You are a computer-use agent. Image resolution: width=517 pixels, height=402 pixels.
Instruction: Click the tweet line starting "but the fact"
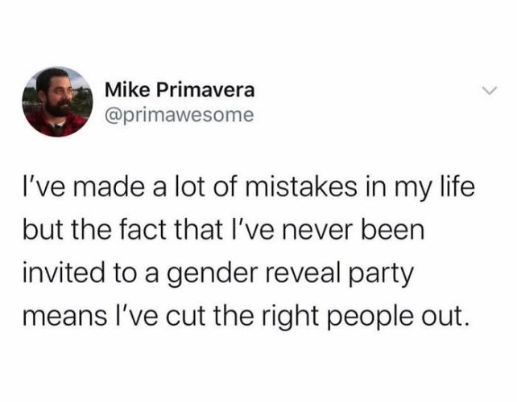click(224, 230)
